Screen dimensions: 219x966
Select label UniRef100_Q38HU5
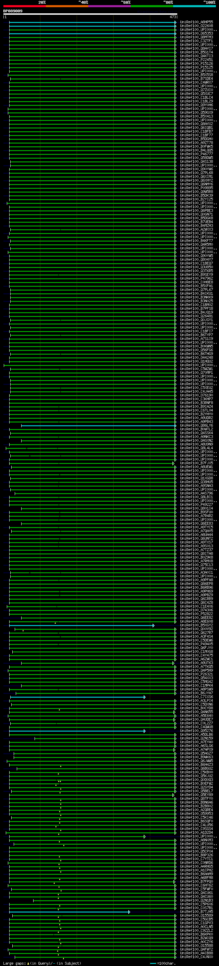click(196, 482)
